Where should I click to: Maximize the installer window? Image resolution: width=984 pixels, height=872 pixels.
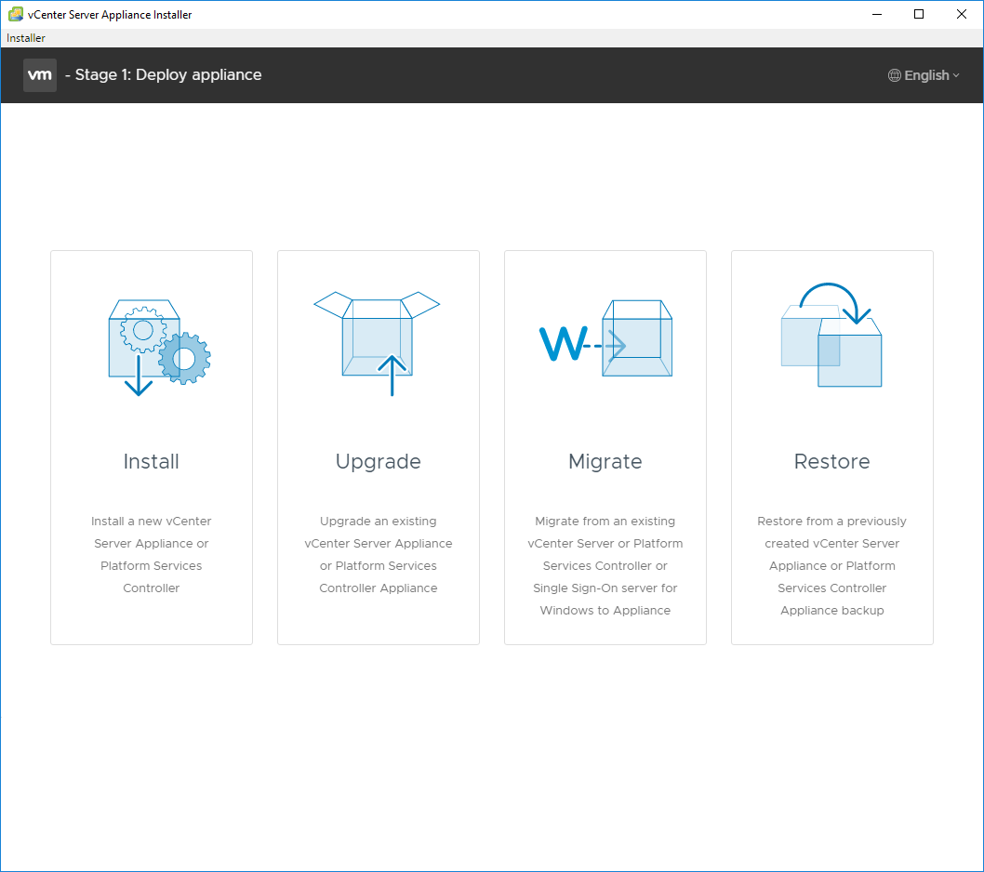pos(919,14)
